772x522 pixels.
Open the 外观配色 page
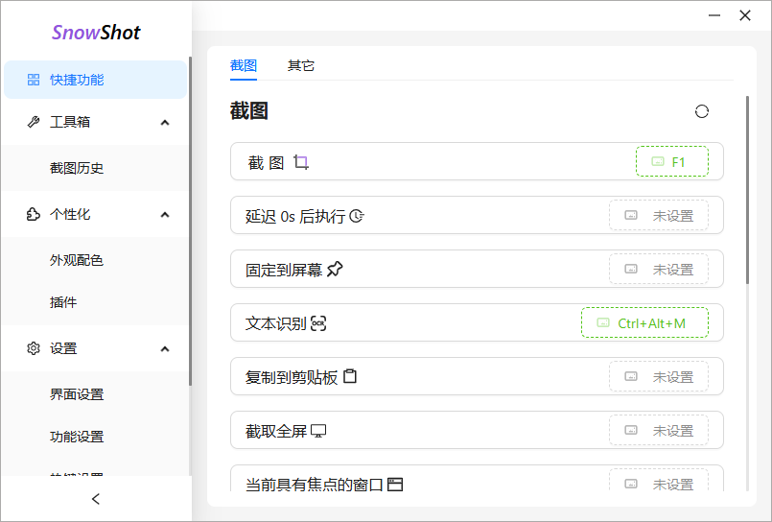point(77,260)
